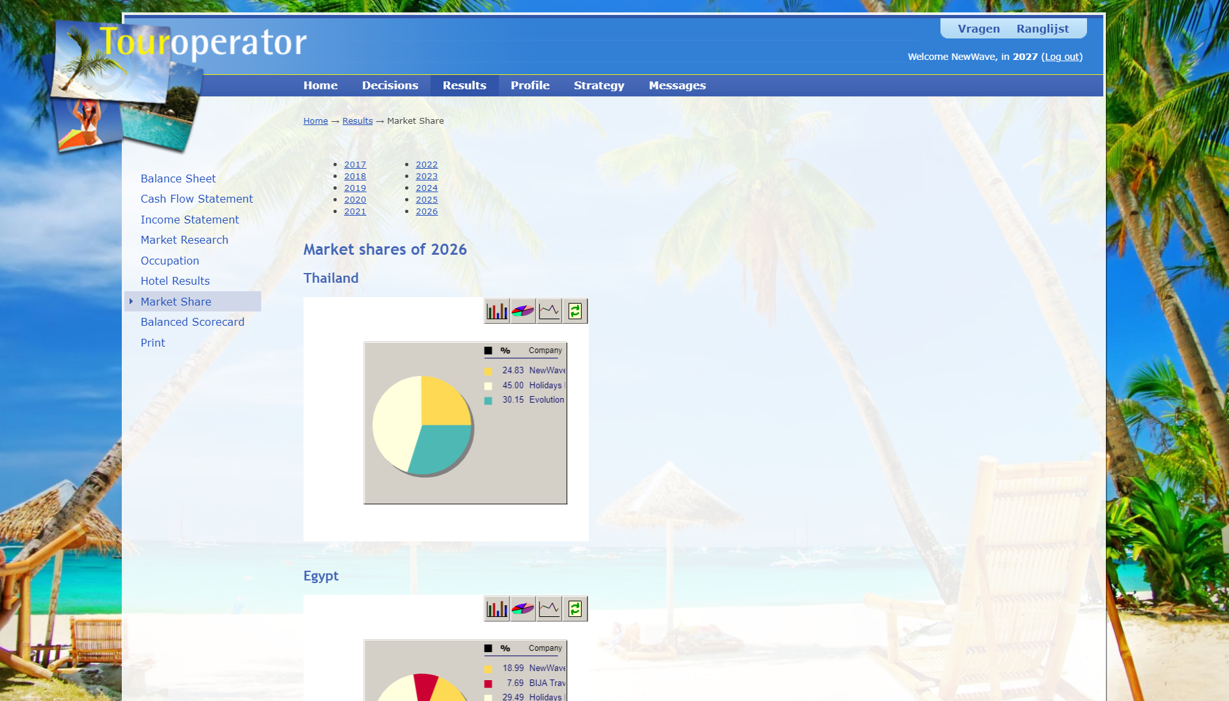1229x701 pixels.
Task: Open the Strategy menu tab
Action: pyautogui.click(x=599, y=85)
